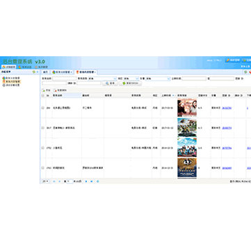Screen dimensions: 251x250
Task: Click the pagination refresh icon
Action: click(x=98, y=181)
